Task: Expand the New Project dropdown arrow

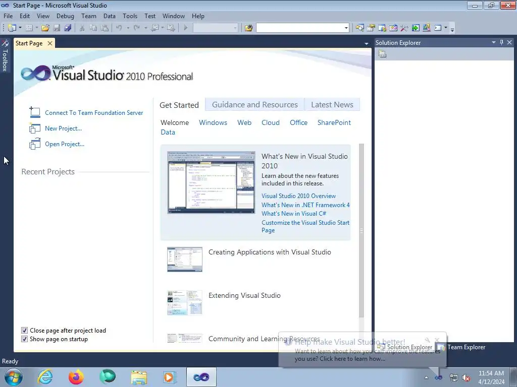Action: [20, 28]
